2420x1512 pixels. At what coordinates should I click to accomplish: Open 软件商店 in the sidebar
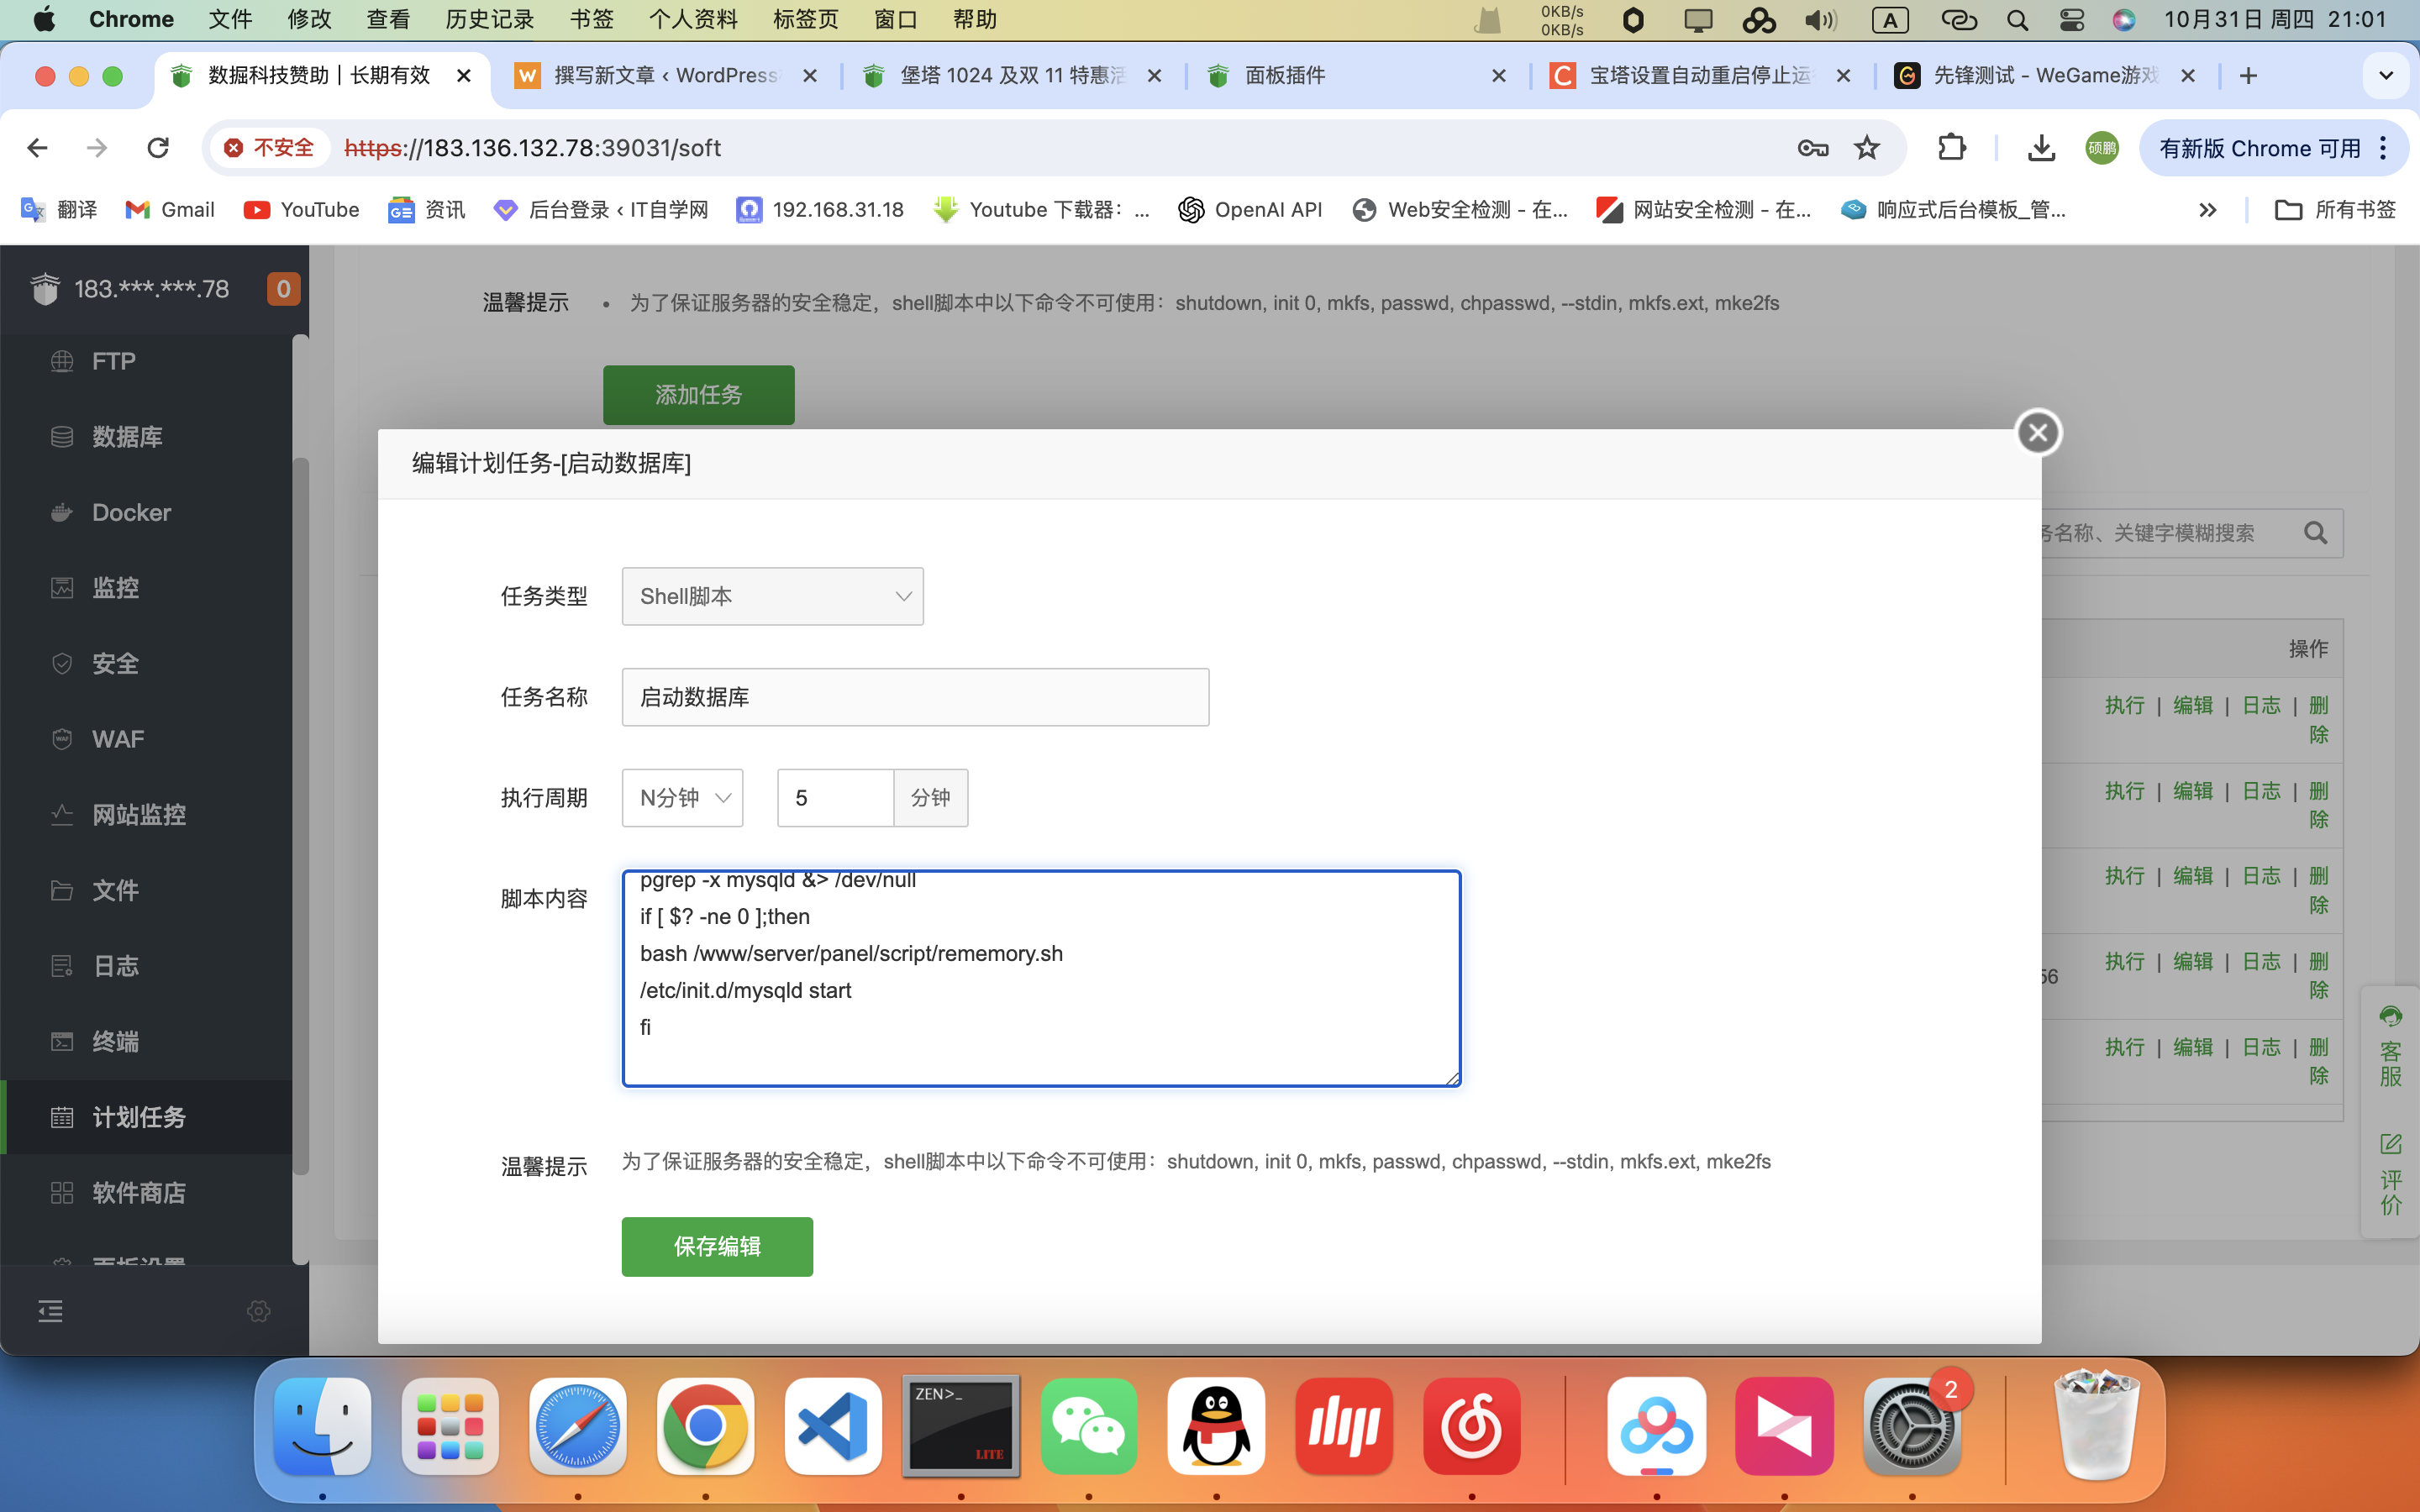tap(138, 1192)
